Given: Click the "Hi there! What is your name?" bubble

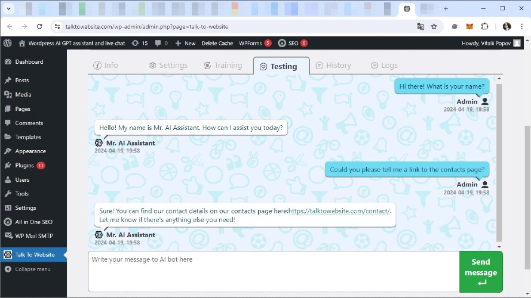Looking at the screenshot, I should [441, 86].
